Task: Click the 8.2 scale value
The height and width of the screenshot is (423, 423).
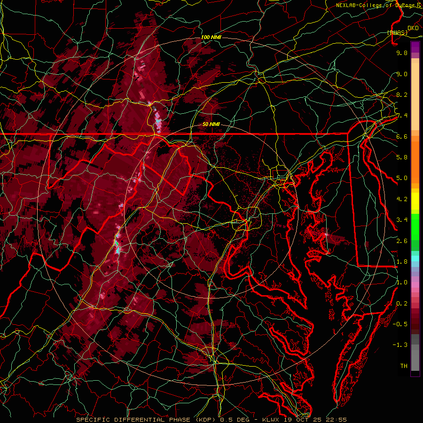Action: (x=402, y=94)
